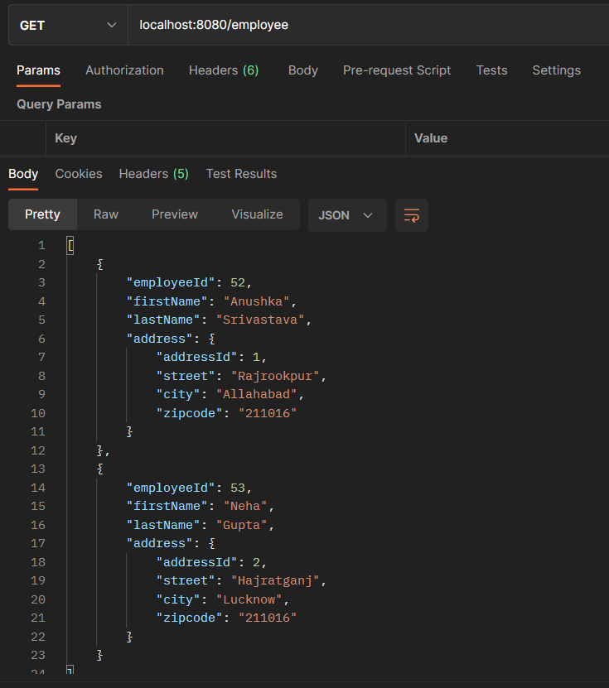
Task: Switch to Preview mode
Action: pos(174,214)
